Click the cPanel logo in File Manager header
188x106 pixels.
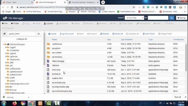(x=5, y=18)
